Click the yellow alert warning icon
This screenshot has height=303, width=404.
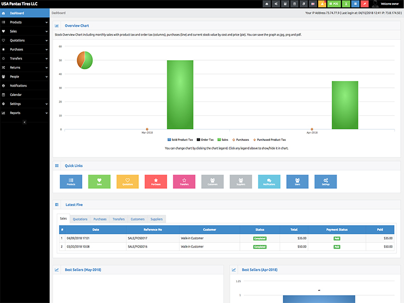pyautogui.click(x=322, y=4)
